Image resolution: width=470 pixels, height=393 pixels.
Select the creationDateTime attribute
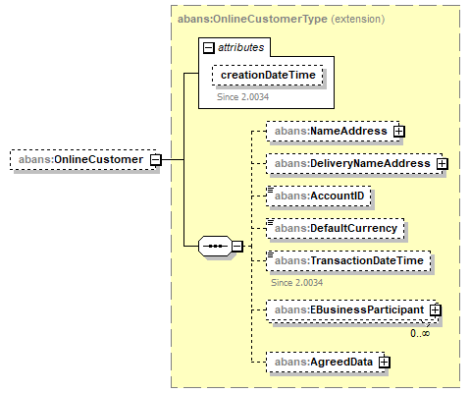click(x=268, y=76)
